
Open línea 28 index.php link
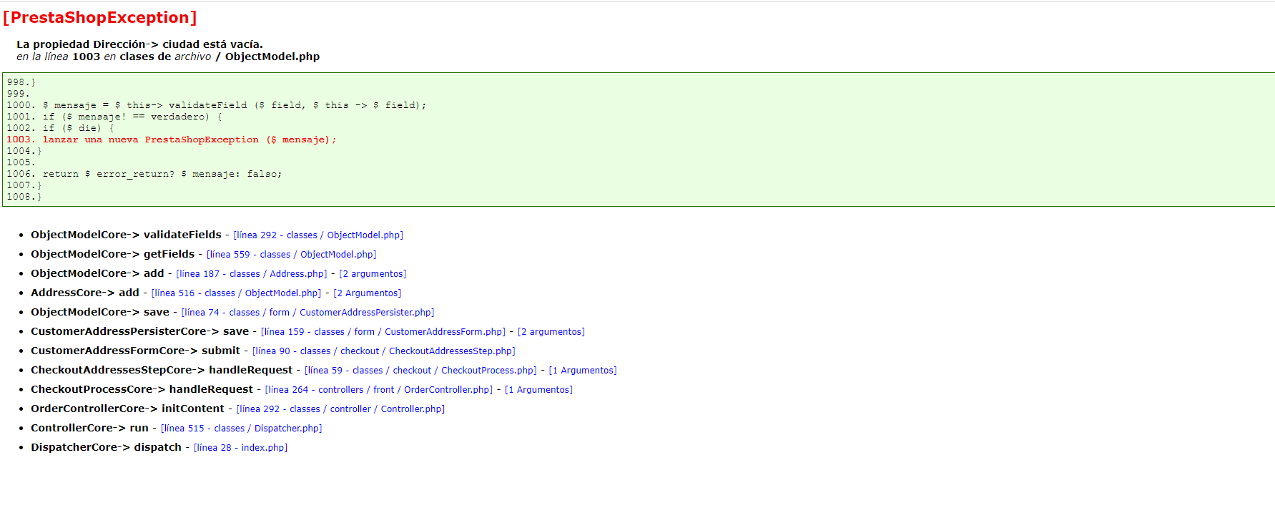tap(240, 448)
